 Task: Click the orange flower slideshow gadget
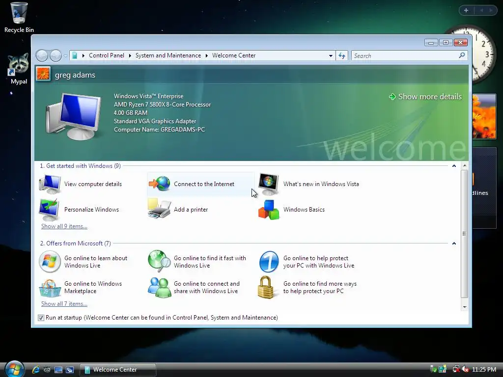coord(484,116)
